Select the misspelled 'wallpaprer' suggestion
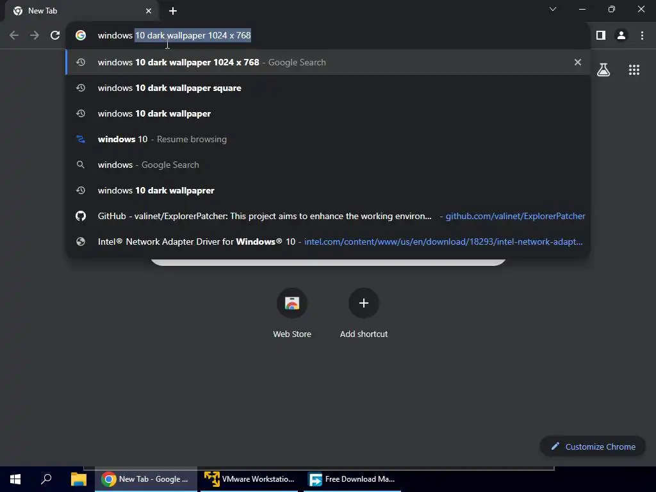Image resolution: width=656 pixels, height=492 pixels. tap(328, 190)
